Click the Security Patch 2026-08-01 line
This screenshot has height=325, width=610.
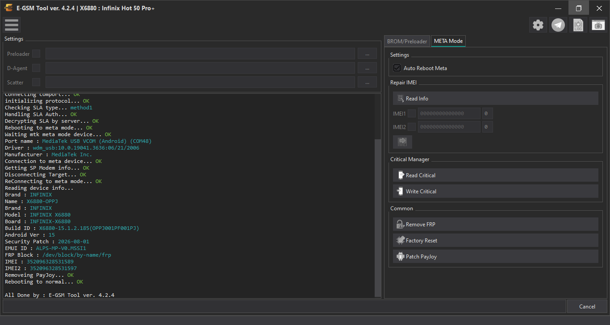[47, 242]
